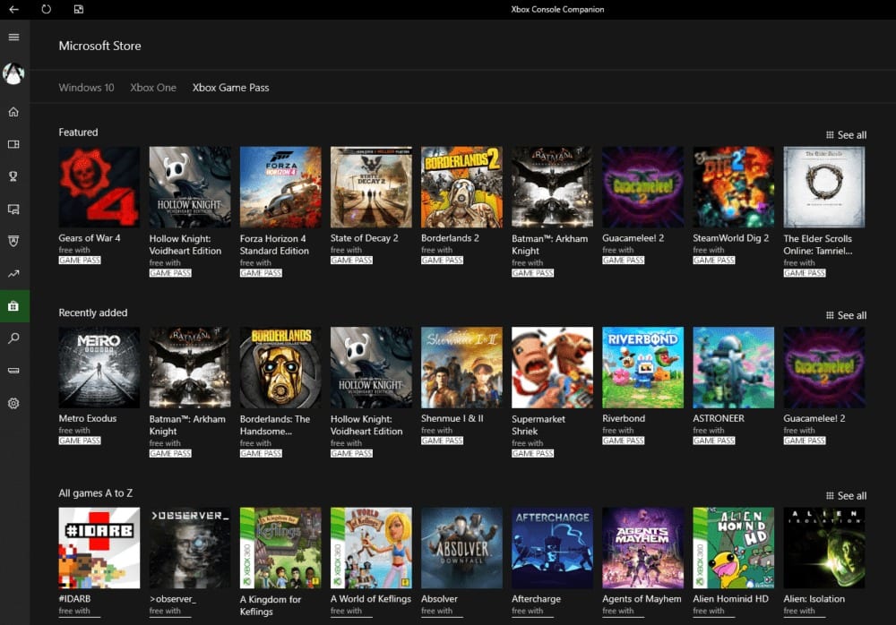Click See all for Featured games

point(846,135)
